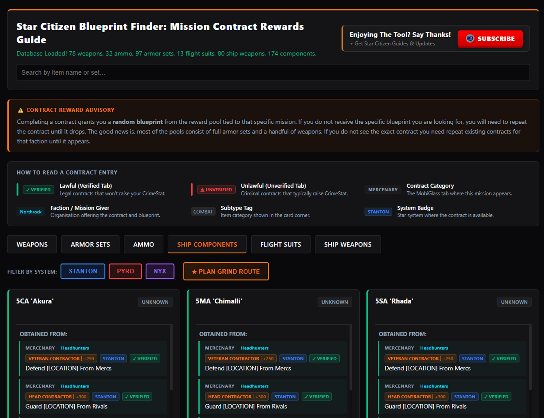
Task: Click the 'Enjoying The Tool? Say Thanks!' text
Action: (x=400, y=35)
